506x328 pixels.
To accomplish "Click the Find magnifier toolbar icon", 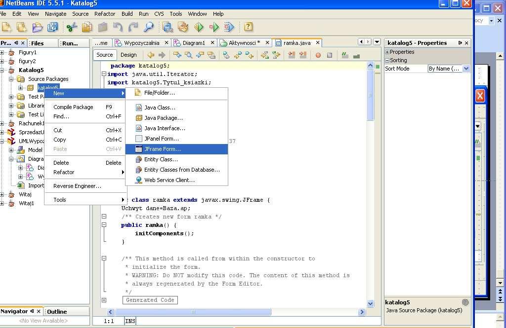I will tap(148, 27).
